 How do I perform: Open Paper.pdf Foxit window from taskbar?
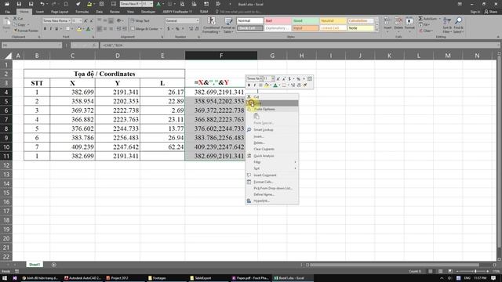coord(251,278)
